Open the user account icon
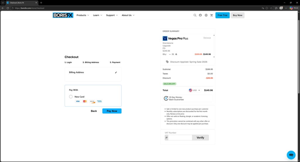 tap(200, 15)
